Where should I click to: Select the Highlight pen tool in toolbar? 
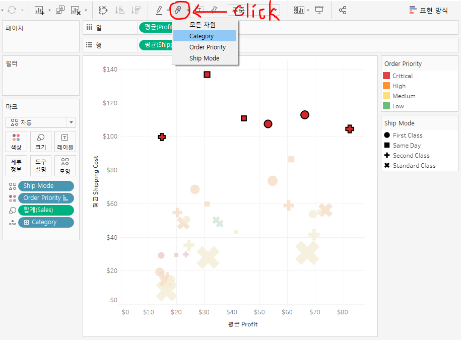pyautogui.click(x=159, y=10)
